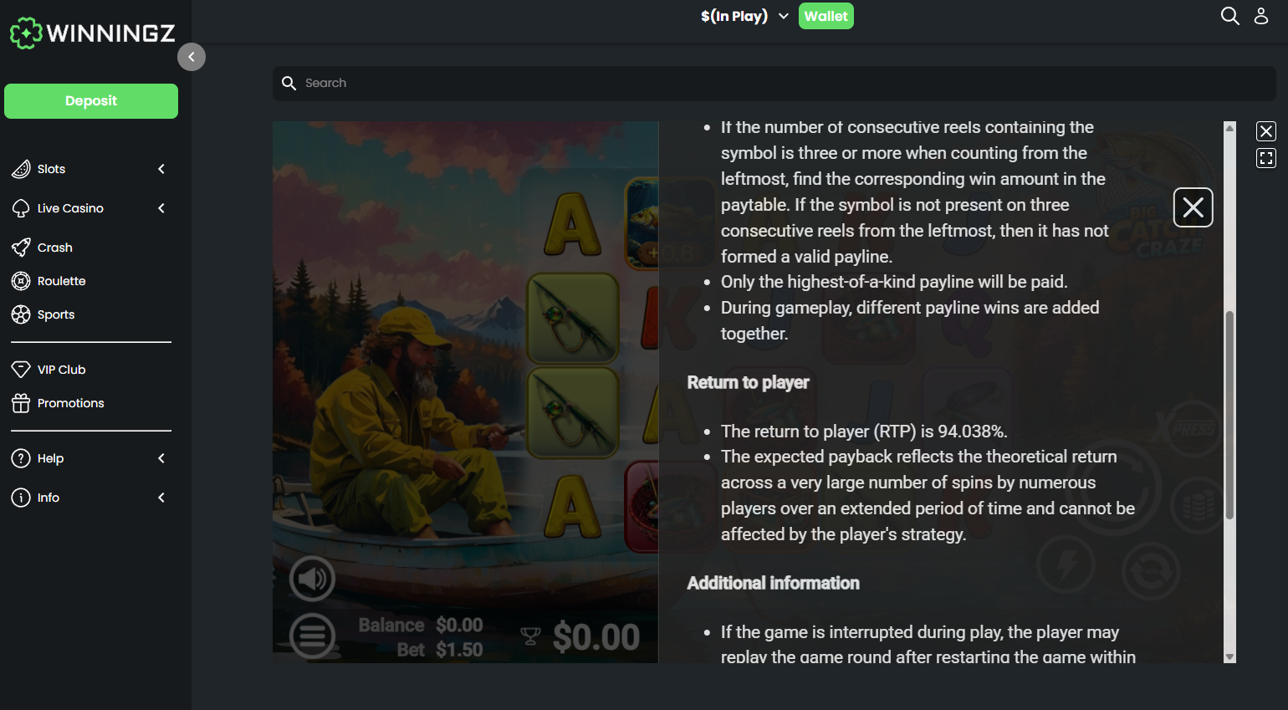
Task: Focus the games Search field
Action: tap(774, 84)
